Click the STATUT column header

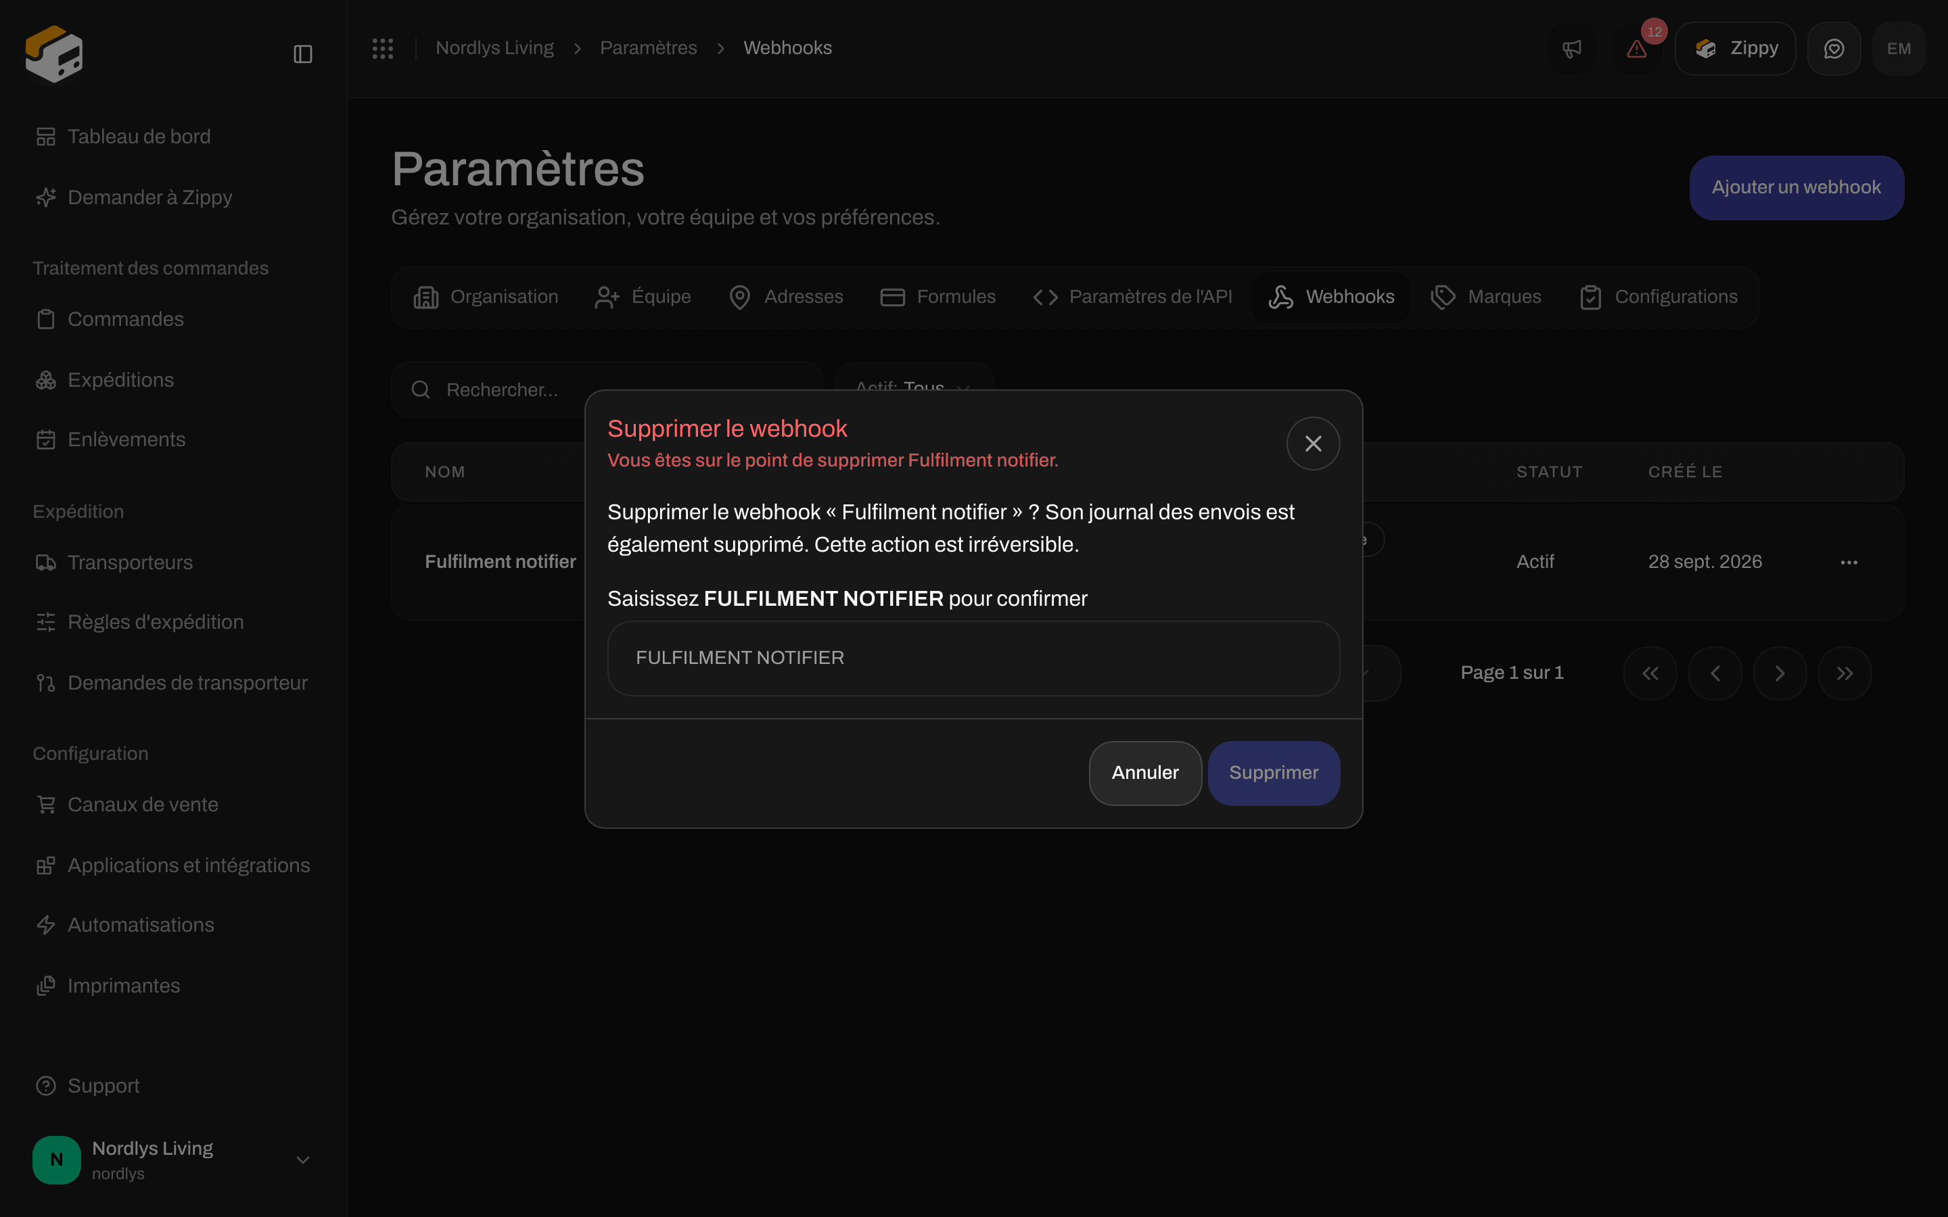tap(1549, 472)
